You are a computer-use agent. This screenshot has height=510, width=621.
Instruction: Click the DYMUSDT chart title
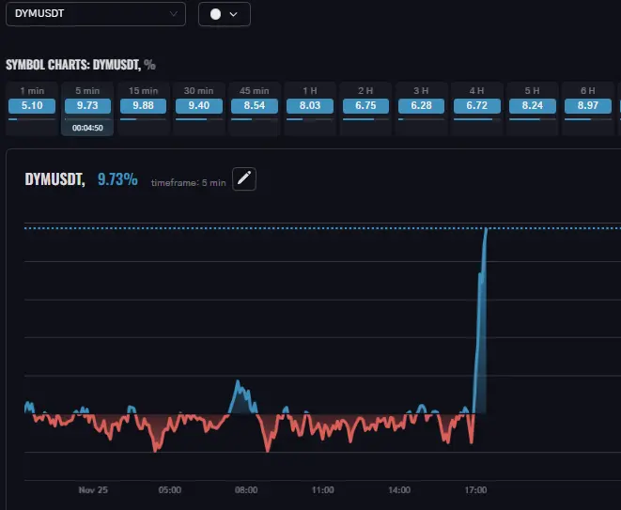[54, 179]
